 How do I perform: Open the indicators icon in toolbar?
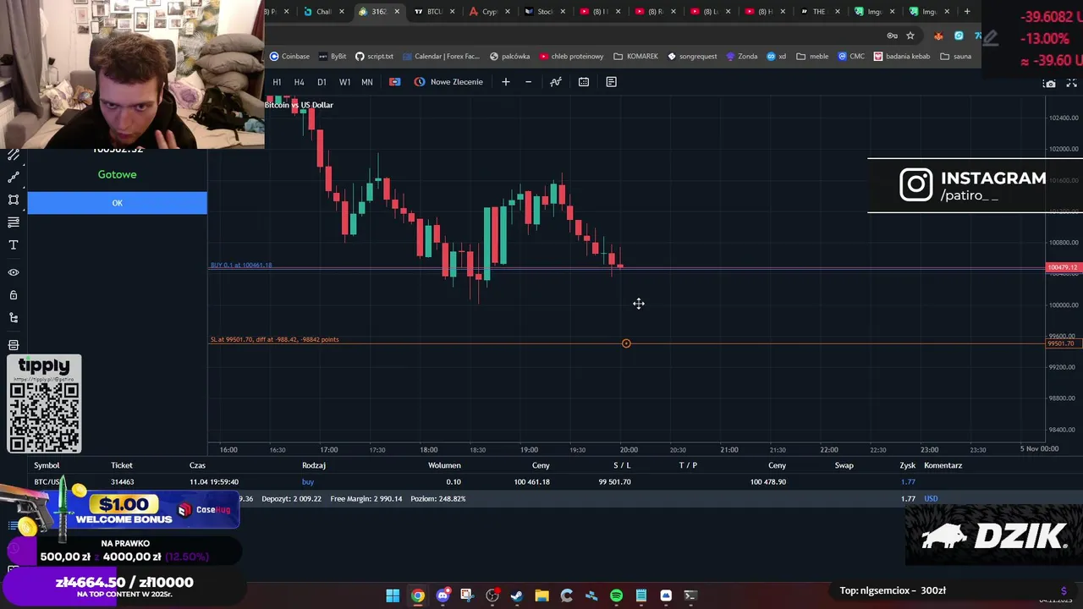[556, 82]
